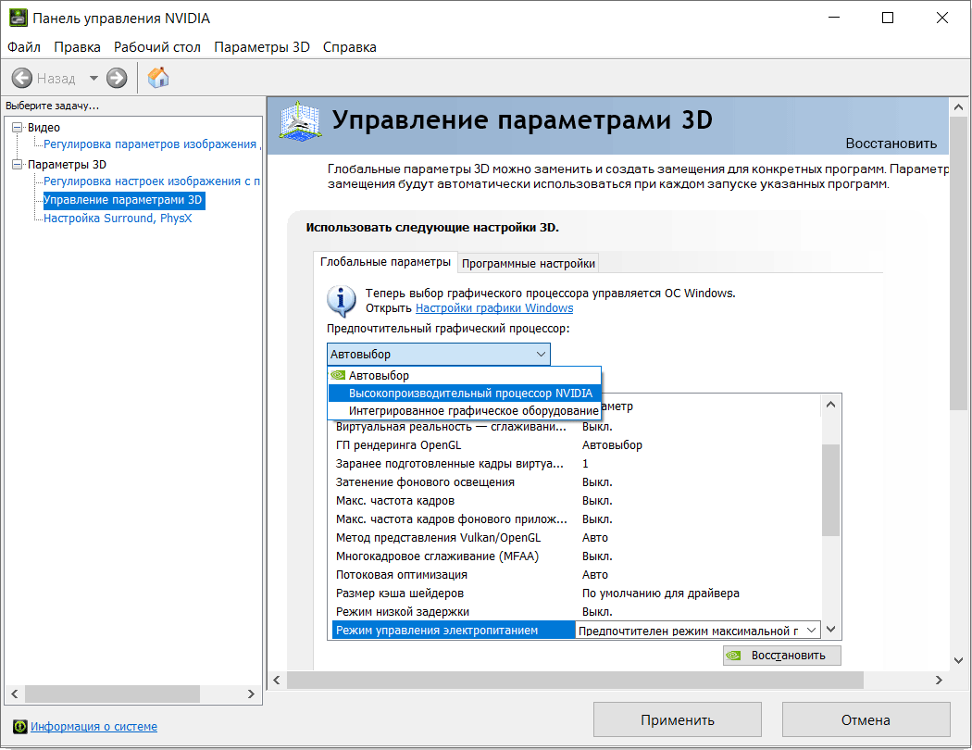Click the system information icon at bottom left
The height and width of the screenshot is (750, 972).
[19, 726]
